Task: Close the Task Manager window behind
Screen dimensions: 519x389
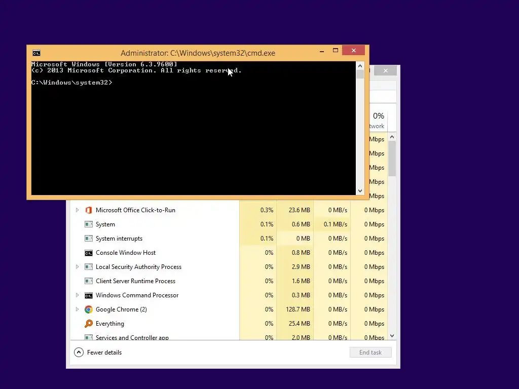Action: [386, 70]
